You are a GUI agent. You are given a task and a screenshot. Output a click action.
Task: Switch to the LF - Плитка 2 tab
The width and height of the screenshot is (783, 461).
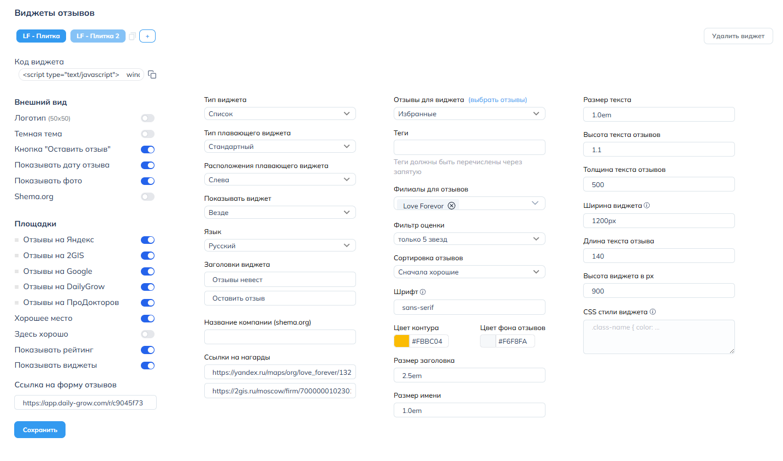click(98, 36)
